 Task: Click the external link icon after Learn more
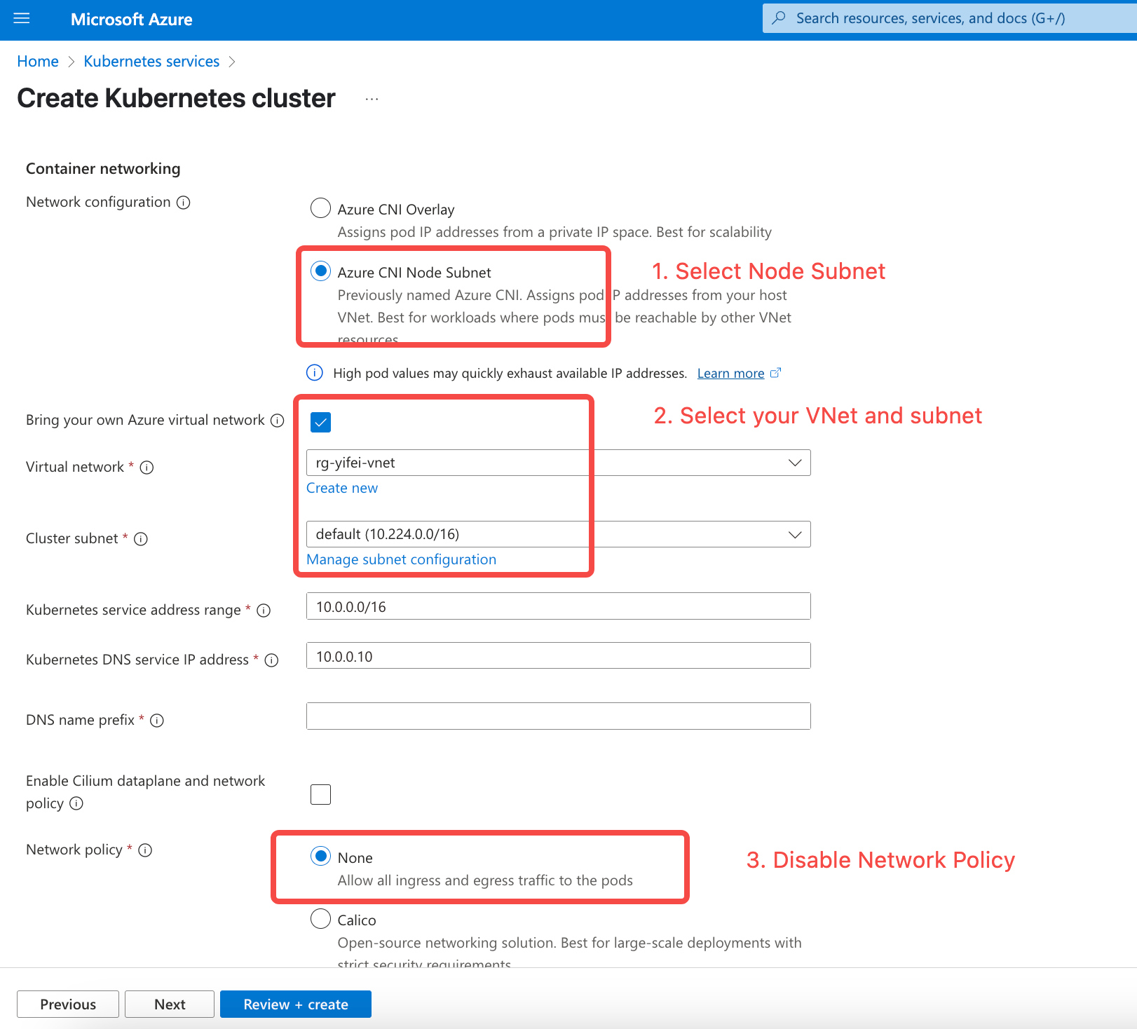point(775,373)
